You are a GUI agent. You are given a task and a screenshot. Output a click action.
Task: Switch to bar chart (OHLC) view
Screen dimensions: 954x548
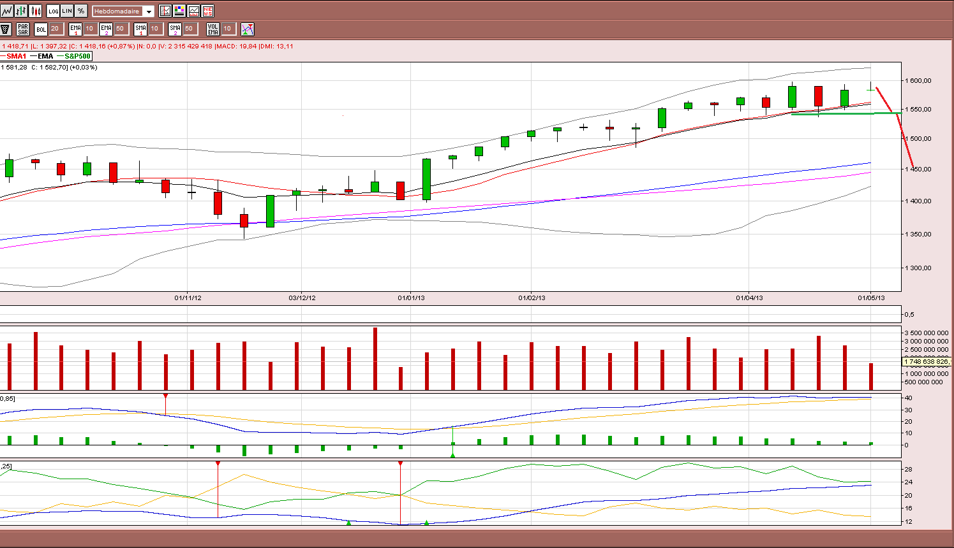[21, 11]
